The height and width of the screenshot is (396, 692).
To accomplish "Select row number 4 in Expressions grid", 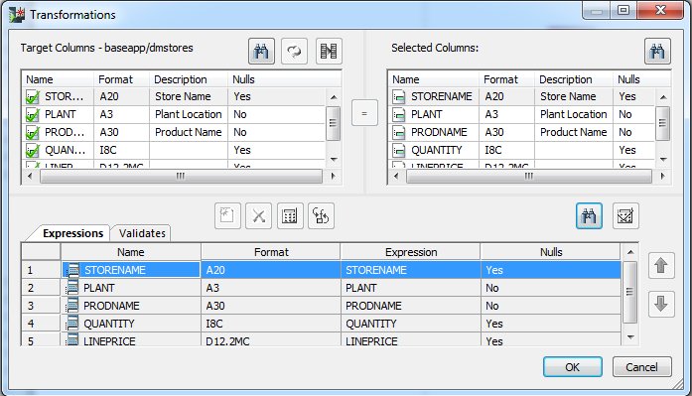I will pos(41,324).
